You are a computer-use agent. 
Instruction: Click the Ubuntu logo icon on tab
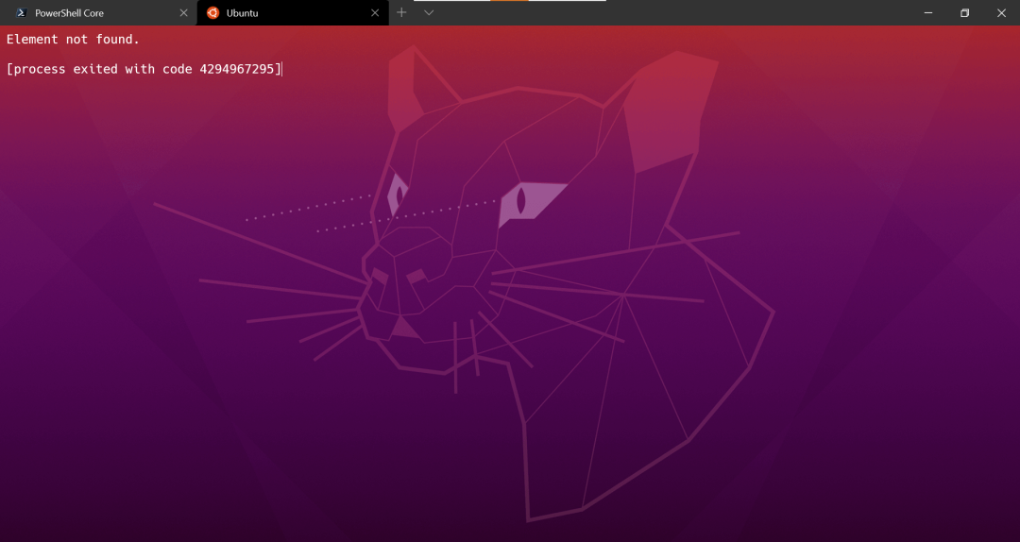pos(212,13)
